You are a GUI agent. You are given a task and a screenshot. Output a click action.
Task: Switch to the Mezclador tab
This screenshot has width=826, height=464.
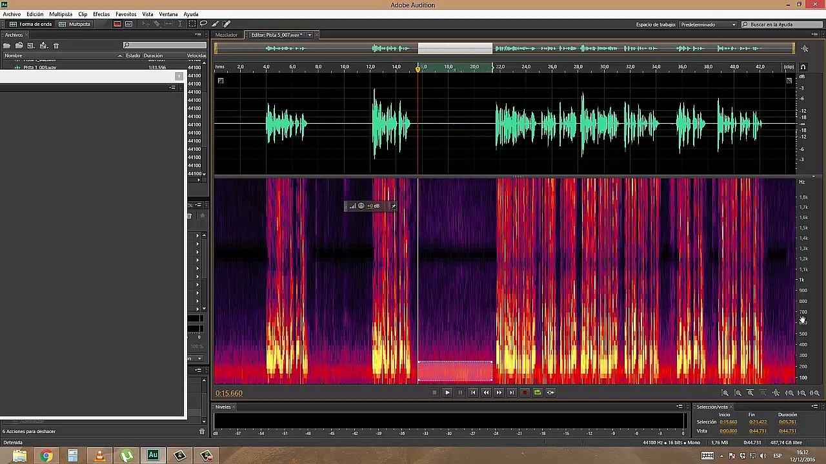pyautogui.click(x=227, y=35)
